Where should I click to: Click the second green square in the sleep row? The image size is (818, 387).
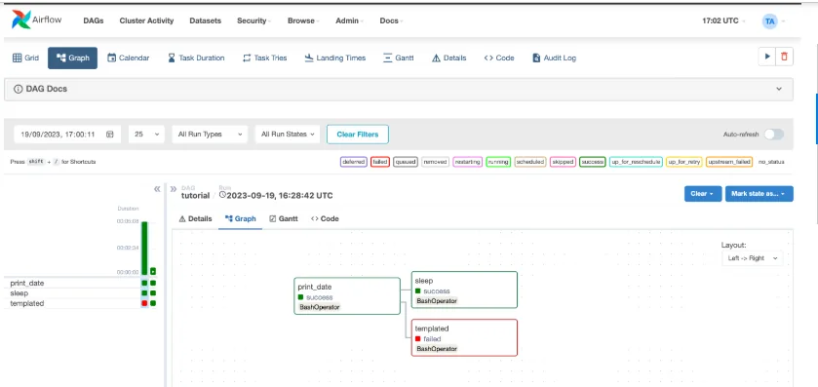pyautogui.click(x=153, y=293)
